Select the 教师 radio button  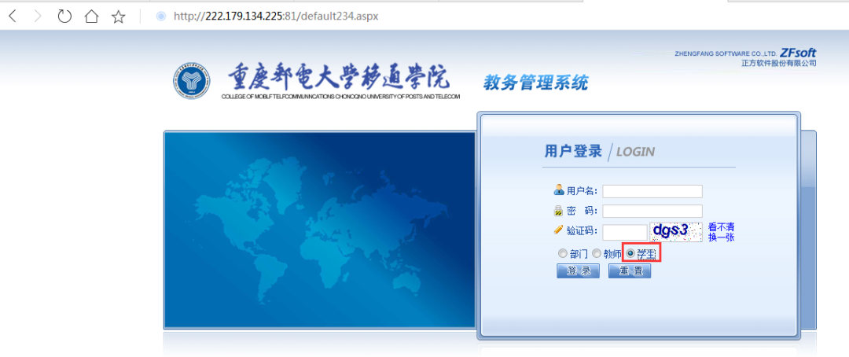pyautogui.click(x=597, y=253)
